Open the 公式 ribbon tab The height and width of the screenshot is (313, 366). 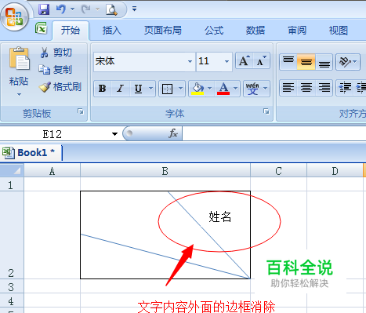(x=214, y=31)
